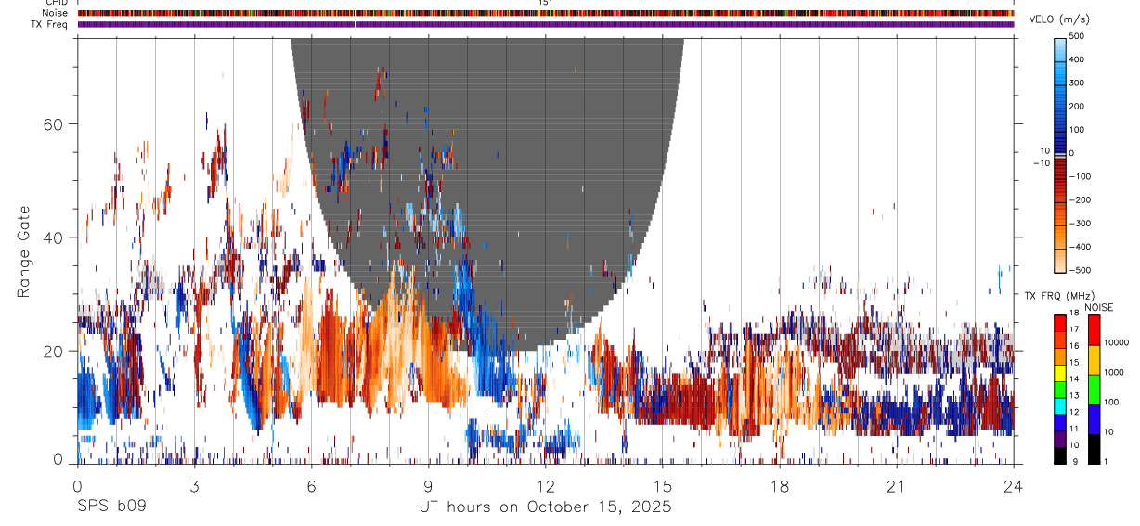The height and width of the screenshot is (526, 1140).
Task: Click 'UT hours on October 15, 2025' label
Action: click(x=546, y=507)
